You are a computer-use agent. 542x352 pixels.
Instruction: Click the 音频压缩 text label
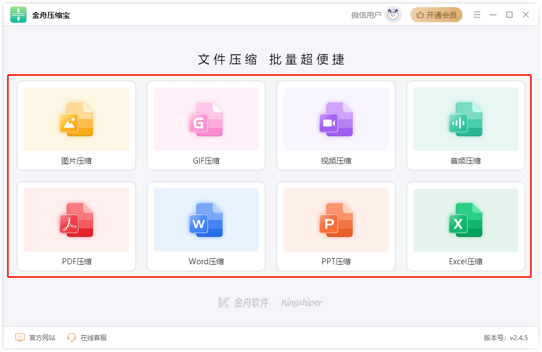point(466,161)
